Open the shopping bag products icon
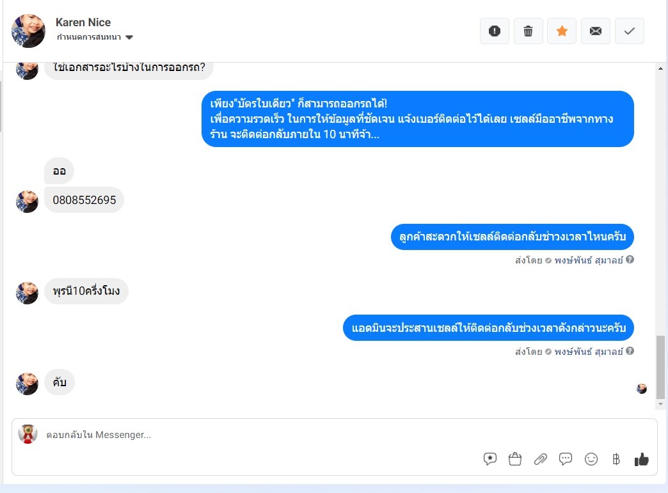 click(515, 459)
